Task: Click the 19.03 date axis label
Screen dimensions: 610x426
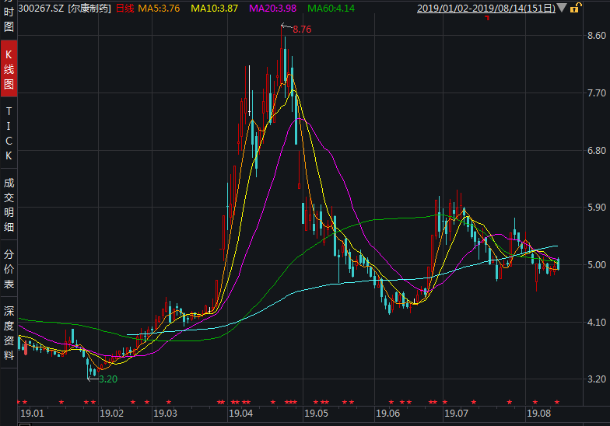Action: [165, 414]
